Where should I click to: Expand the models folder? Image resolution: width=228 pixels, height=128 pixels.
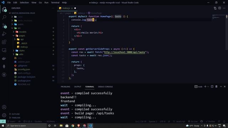(23, 32)
